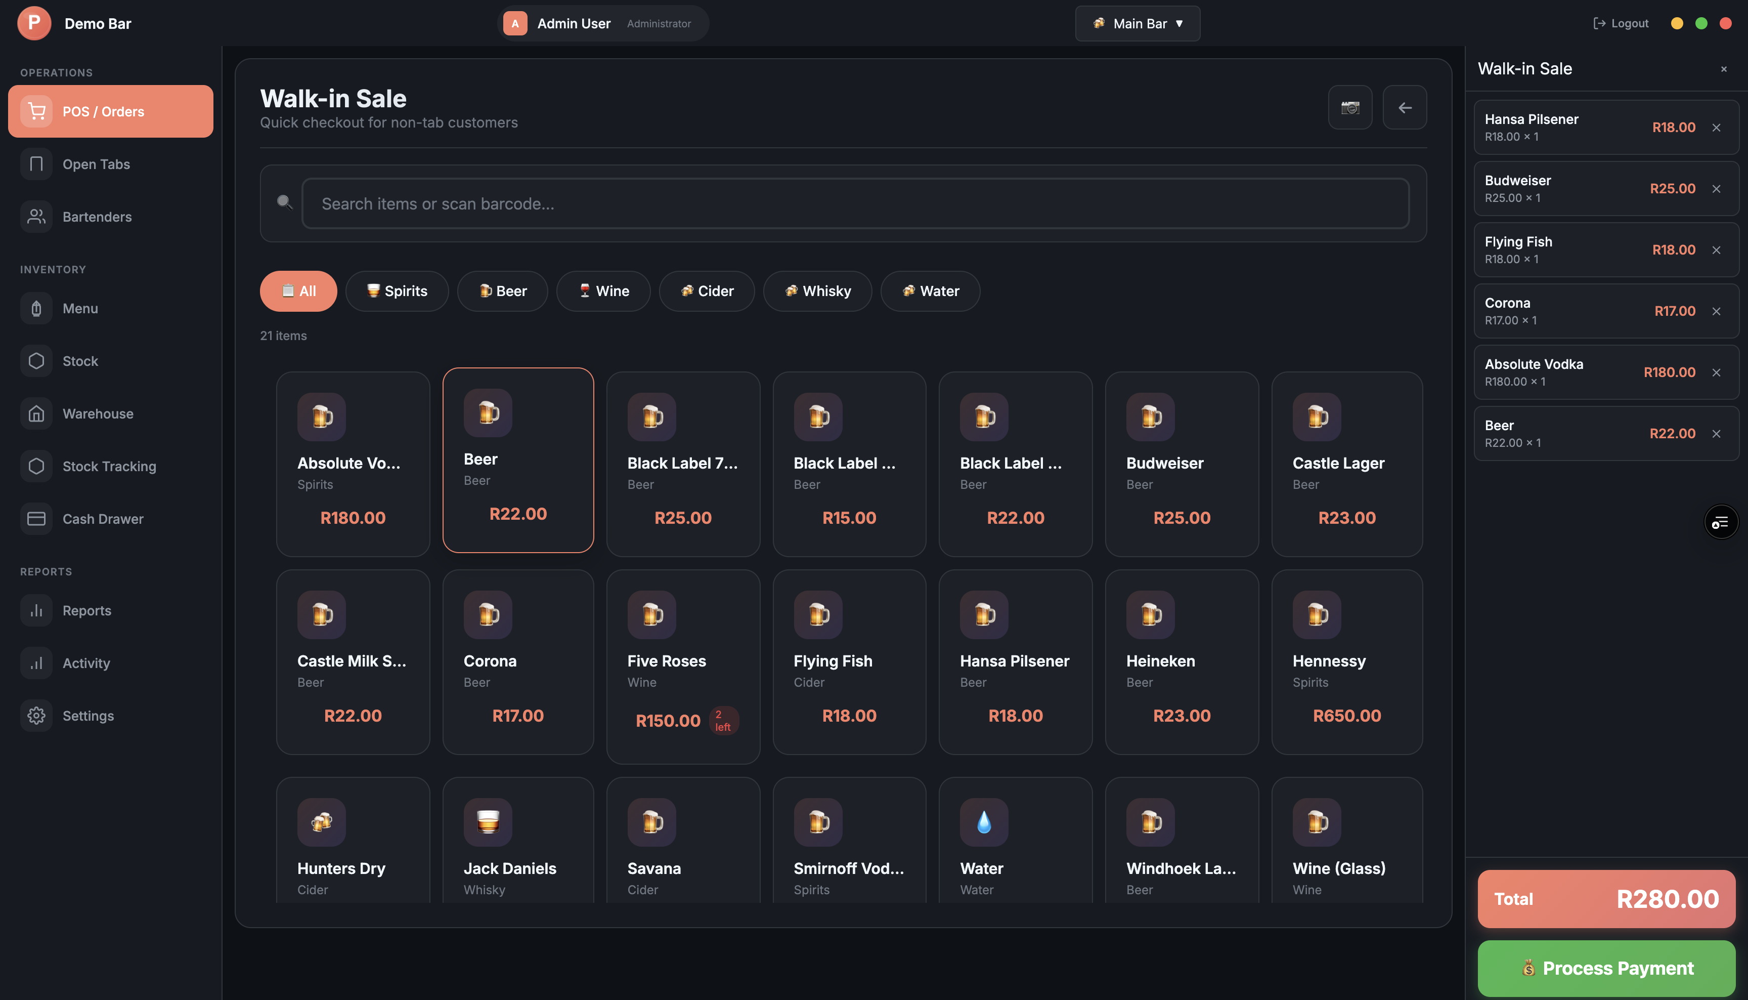1748x1000 pixels.
Task: Click the Cash Drawer card icon
Action: [36, 519]
